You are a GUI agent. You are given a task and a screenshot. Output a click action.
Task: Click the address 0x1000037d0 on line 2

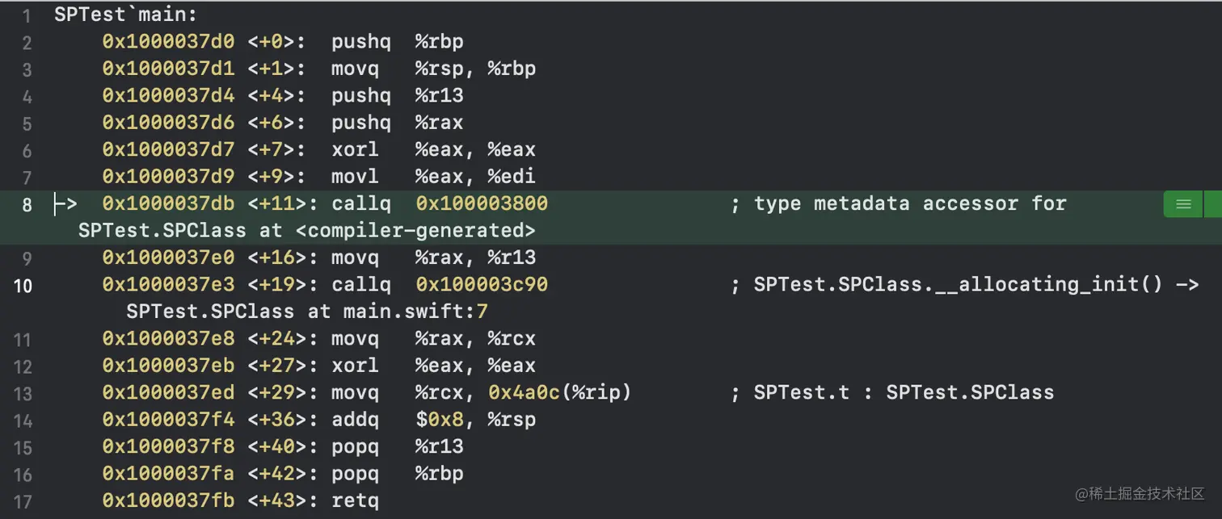168,41
